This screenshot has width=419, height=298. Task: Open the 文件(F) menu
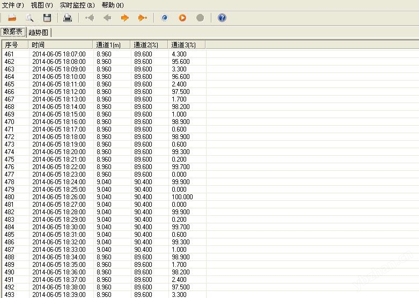pyautogui.click(x=13, y=5)
